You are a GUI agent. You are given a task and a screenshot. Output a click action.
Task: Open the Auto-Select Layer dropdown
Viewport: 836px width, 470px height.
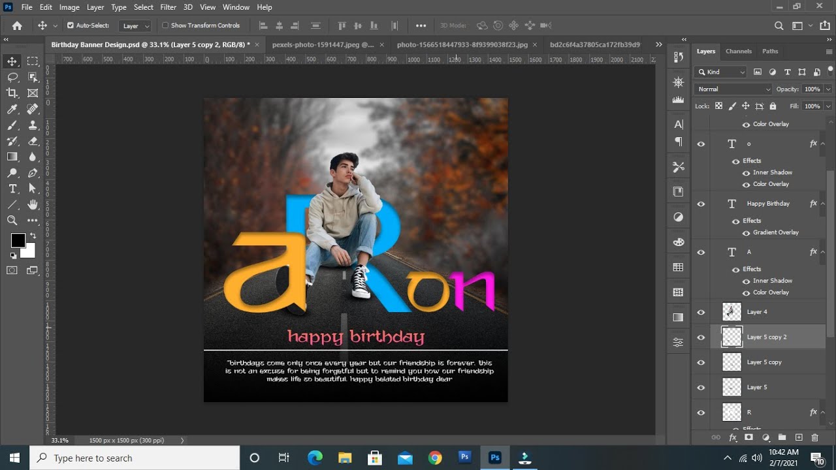[136, 26]
